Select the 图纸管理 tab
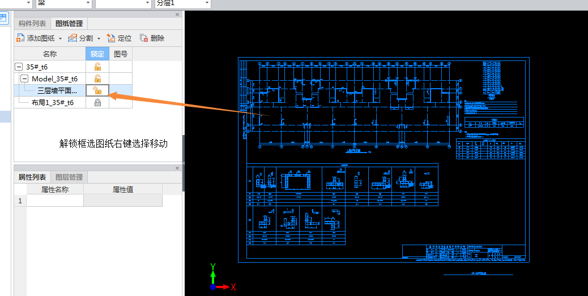 point(69,24)
